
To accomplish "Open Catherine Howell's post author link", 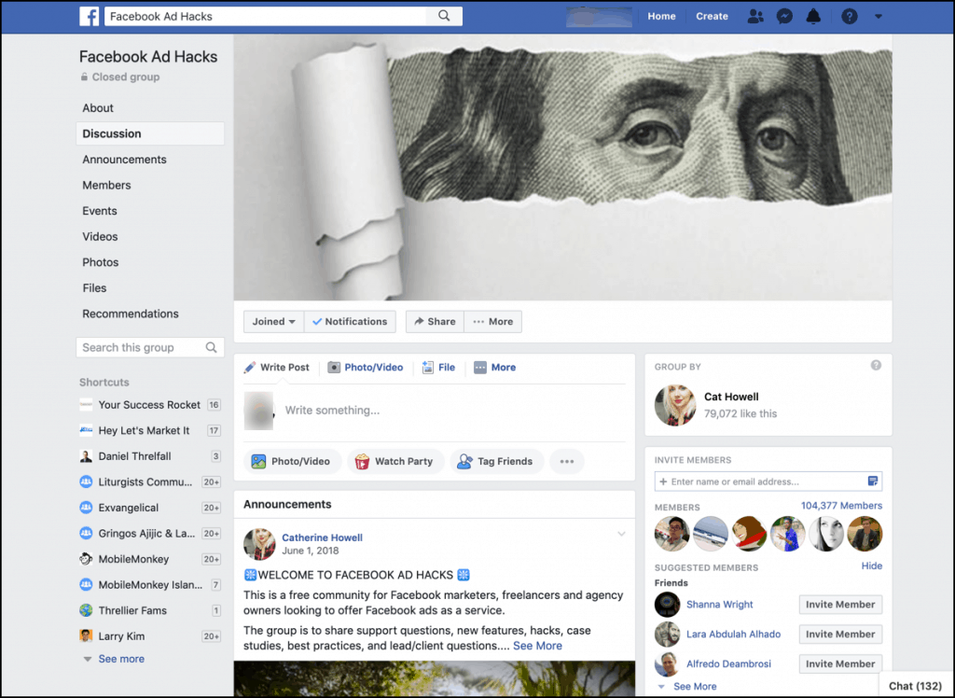I will pos(322,537).
